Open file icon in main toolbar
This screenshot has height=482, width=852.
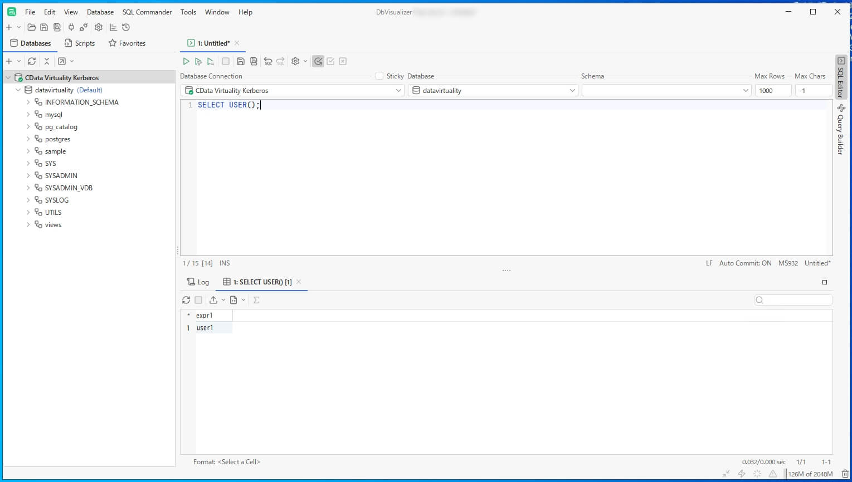pos(32,27)
